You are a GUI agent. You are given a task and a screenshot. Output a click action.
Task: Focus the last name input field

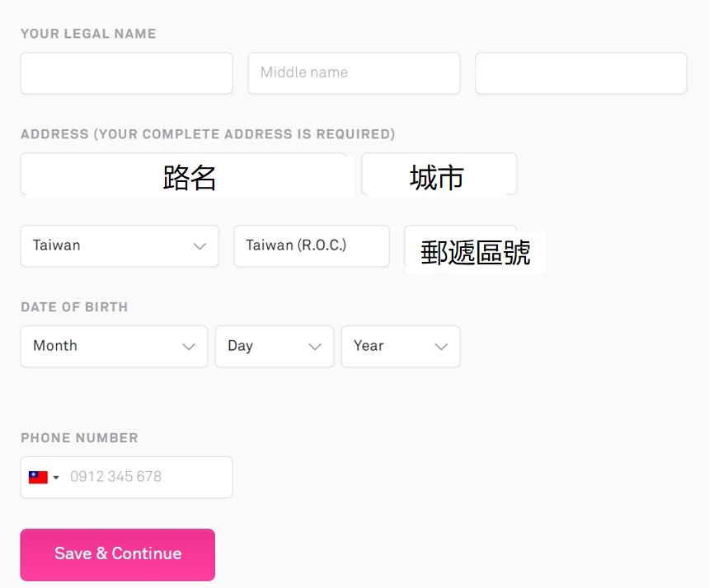(x=581, y=73)
